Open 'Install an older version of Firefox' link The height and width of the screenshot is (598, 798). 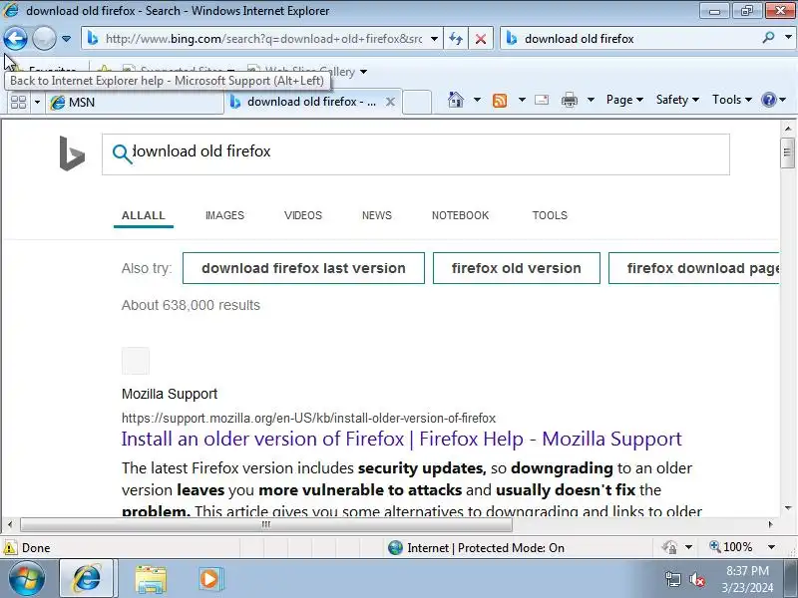402,439
